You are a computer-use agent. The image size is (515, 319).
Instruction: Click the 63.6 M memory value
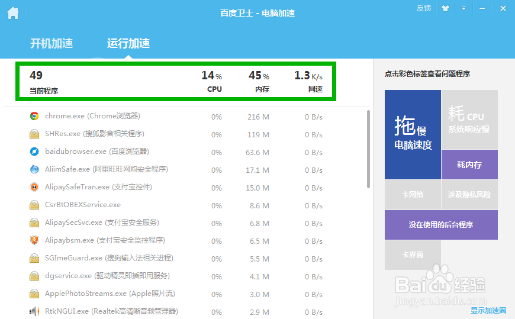(257, 153)
